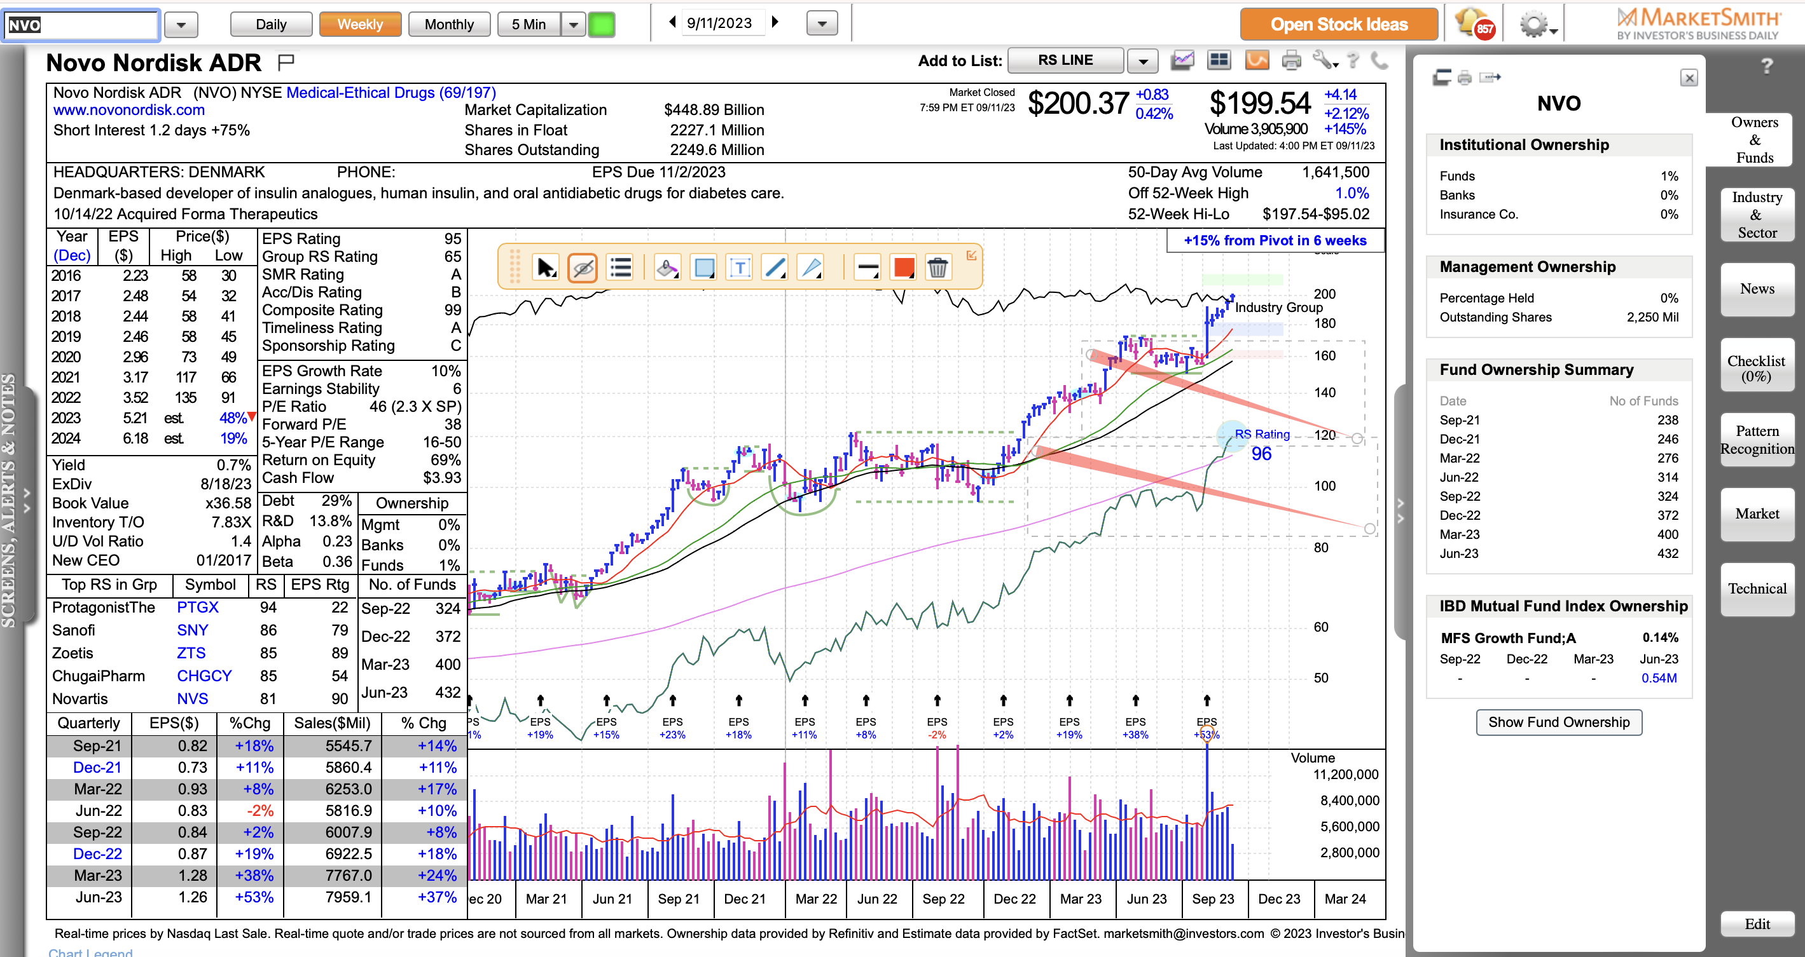Open Medical-Ethical Drugs industry group link
Viewport: 1805px width, 957px height.
pos(391,92)
